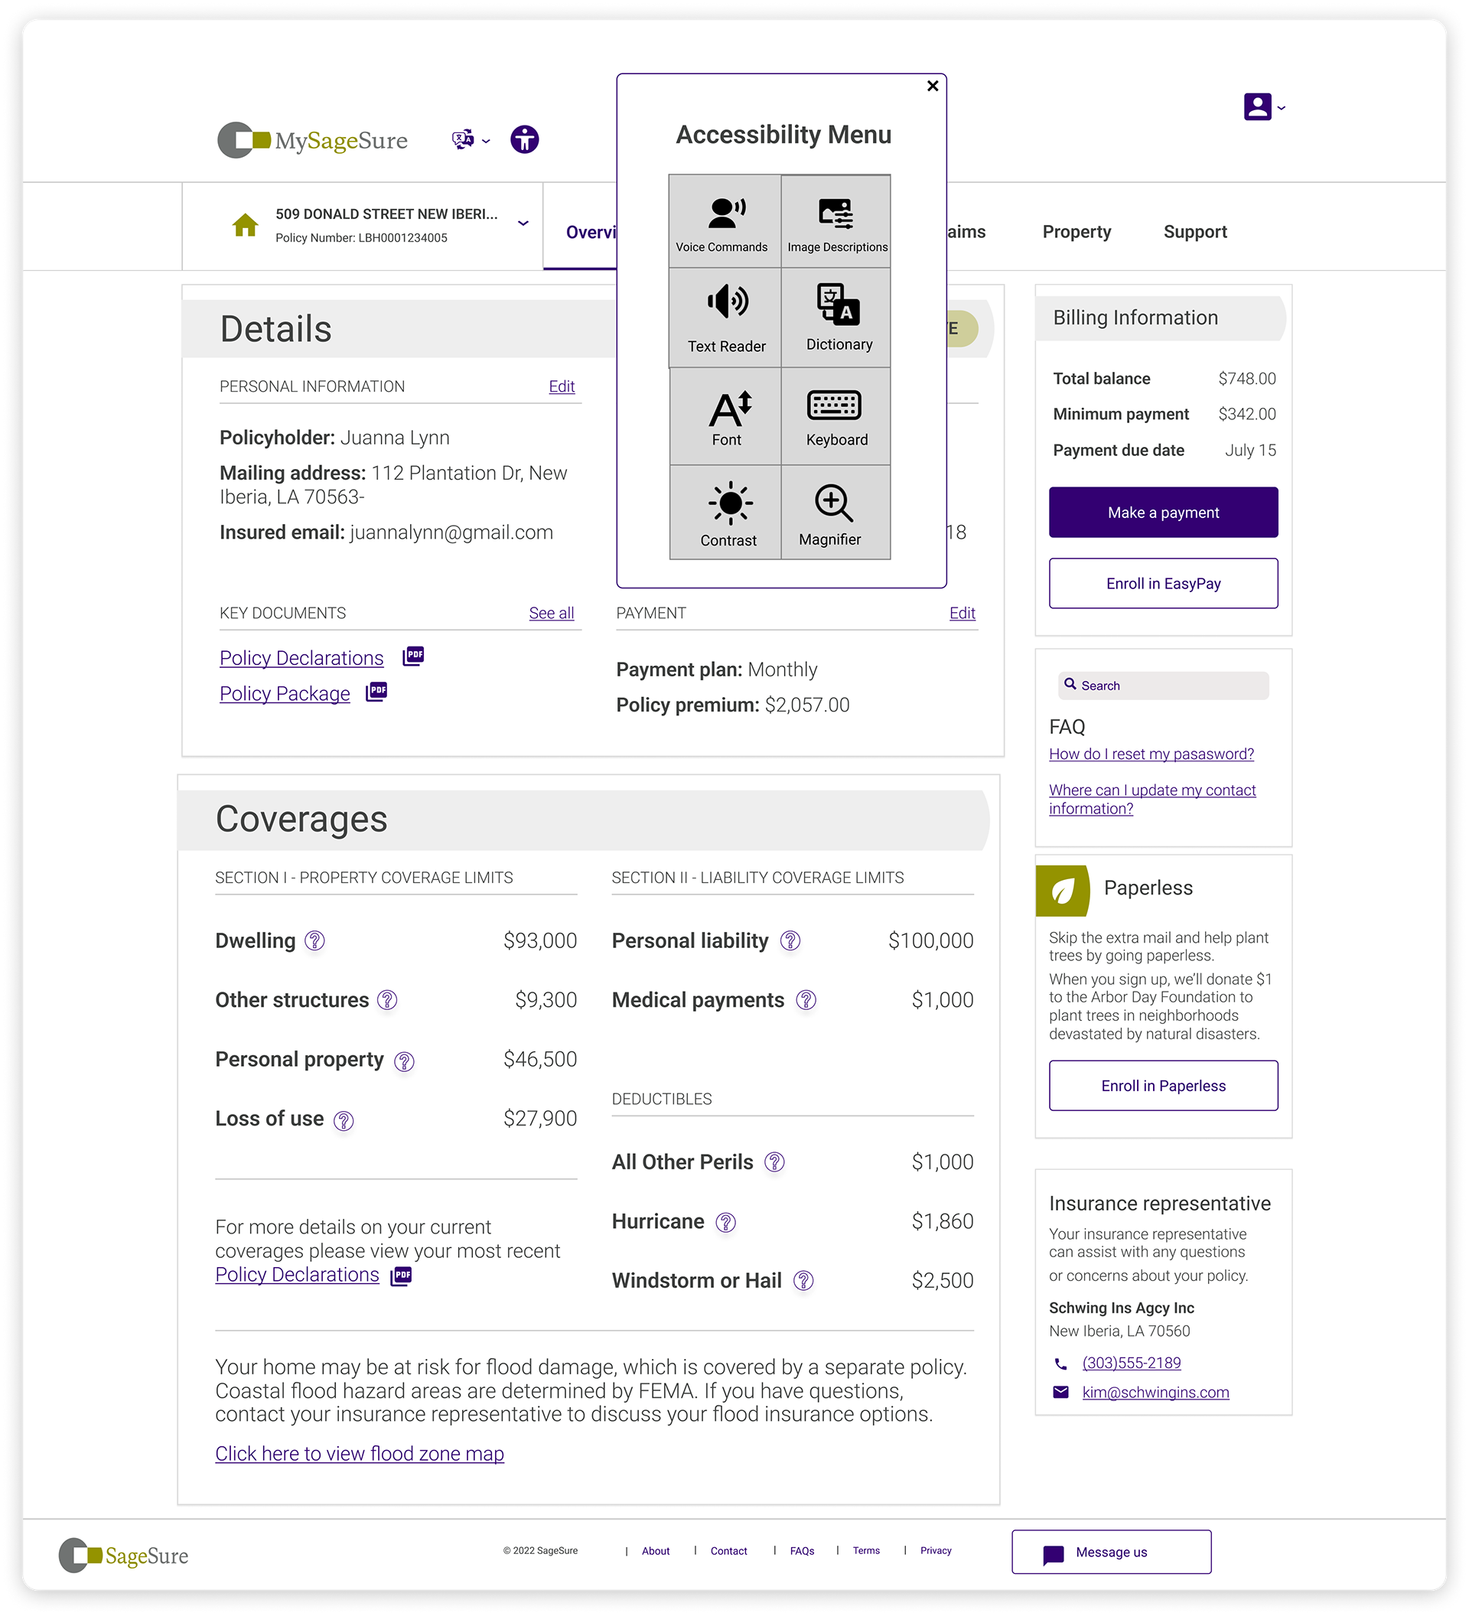Click the accessibility figure icon in header
Screen dimensions: 1469x1616
coord(524,139)
